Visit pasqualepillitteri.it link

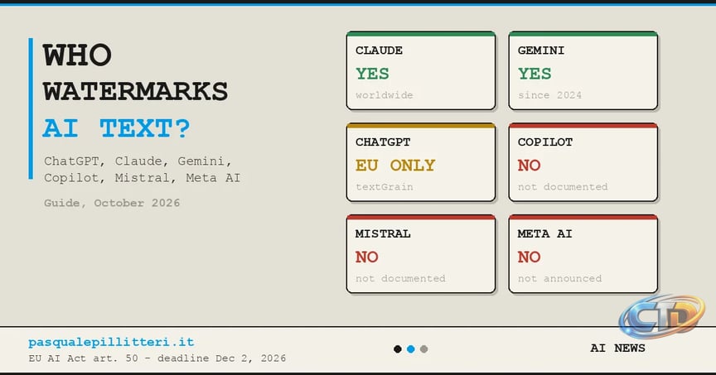click(x=111, y=342)
